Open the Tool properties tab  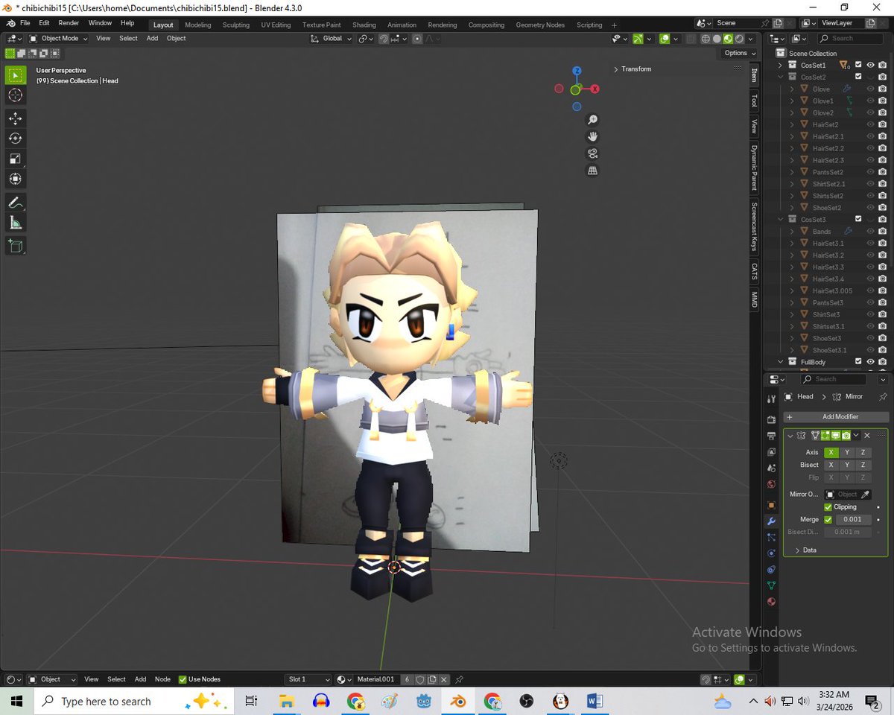772,399
